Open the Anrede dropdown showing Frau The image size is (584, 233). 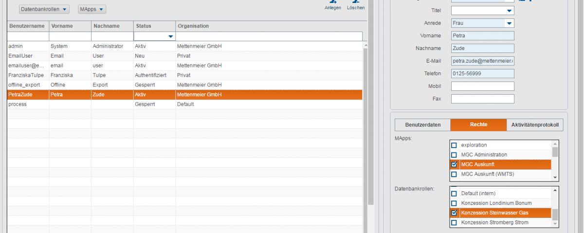pyautogui.click(x=509, y=23)
